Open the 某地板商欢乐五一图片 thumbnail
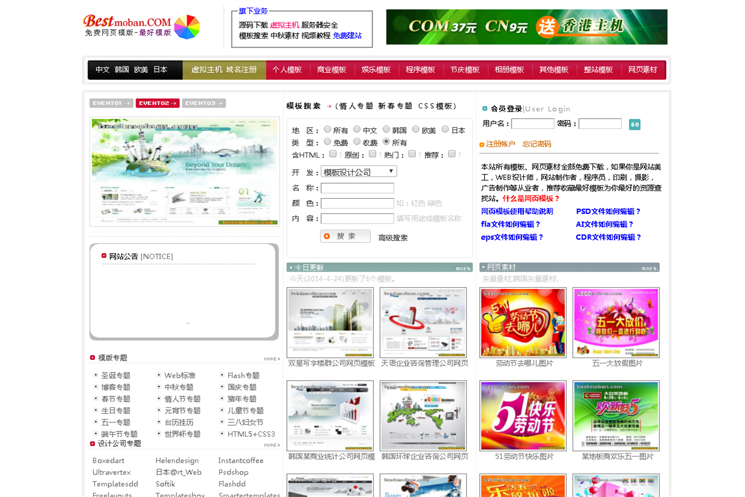Viewport: 745px width, 497px height. pos(616,416)
